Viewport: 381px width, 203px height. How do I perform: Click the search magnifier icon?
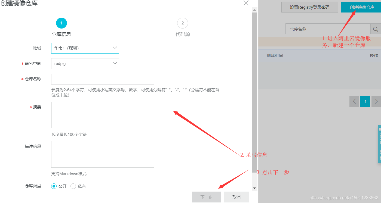pyautogui.click(x=376, y=29)
